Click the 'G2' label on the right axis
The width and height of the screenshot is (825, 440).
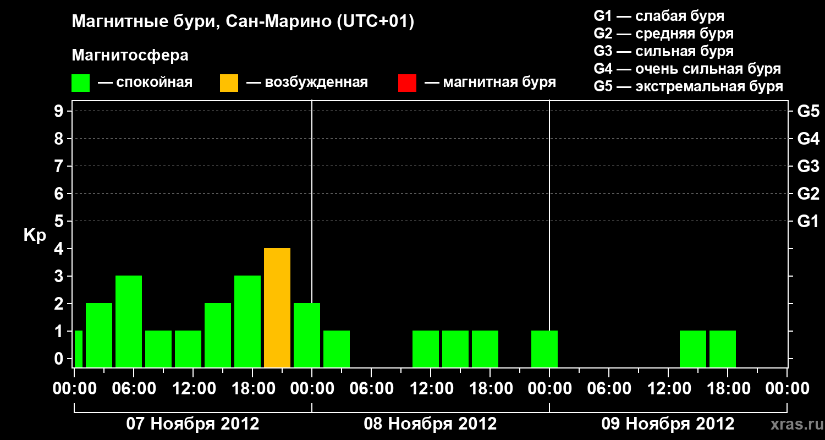(x=809, y=194)
